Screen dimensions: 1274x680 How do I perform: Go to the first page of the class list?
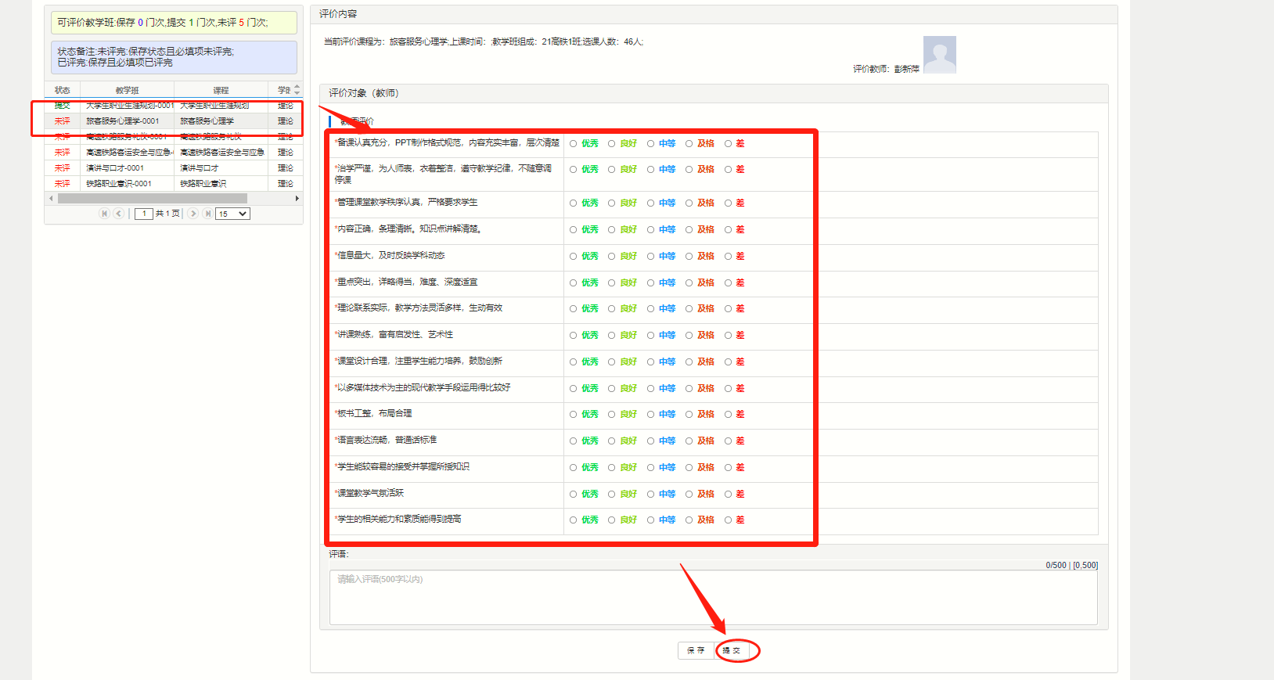[x=104, y=214]
